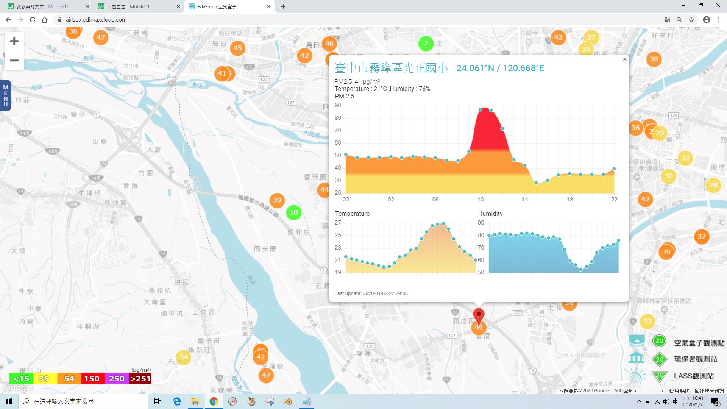Open the blue MENU side tab
Viewport: 727px width, 409px height.
(x=5, y=96)
